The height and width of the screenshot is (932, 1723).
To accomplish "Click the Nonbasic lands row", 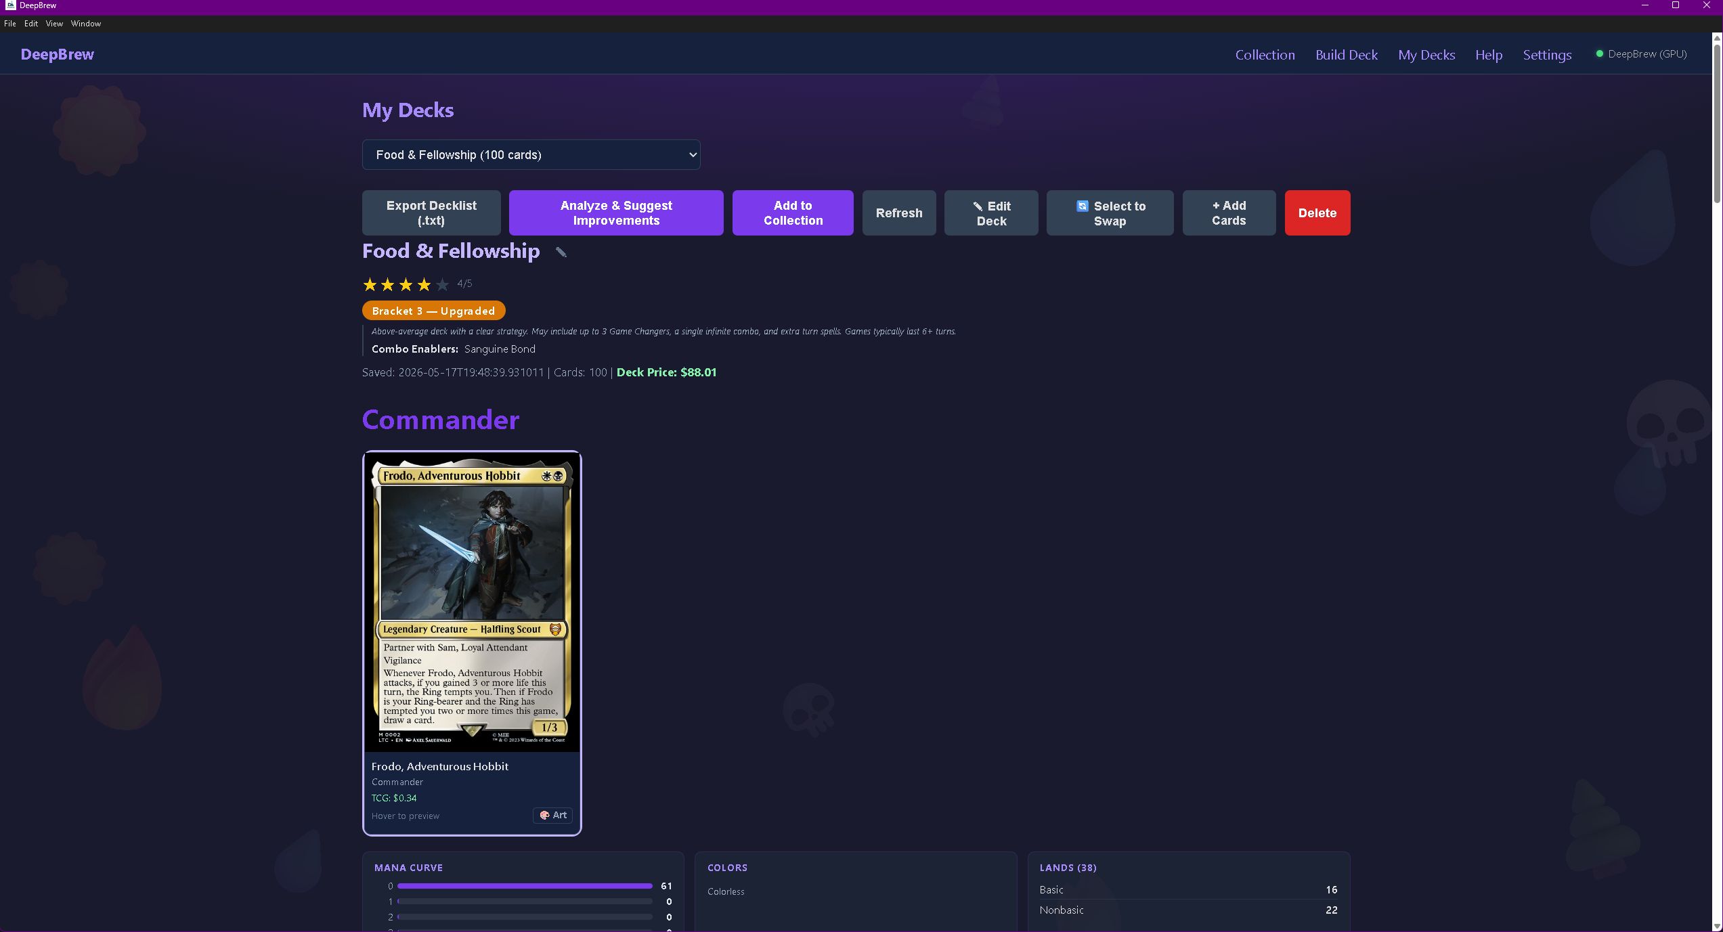I will 1188,910.
